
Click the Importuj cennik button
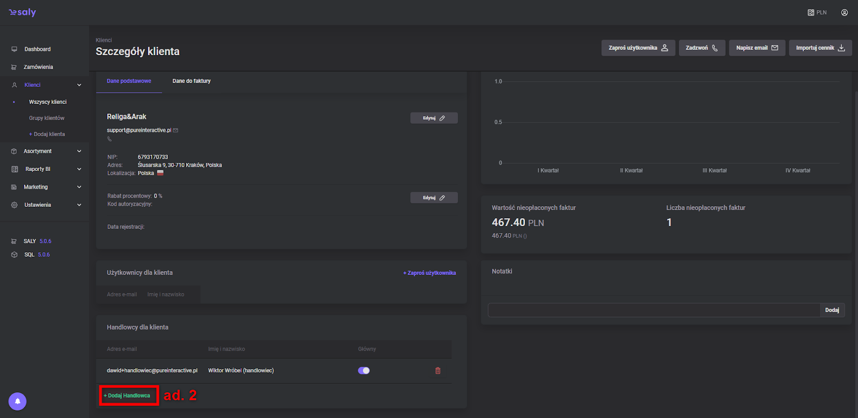[820, 48]
